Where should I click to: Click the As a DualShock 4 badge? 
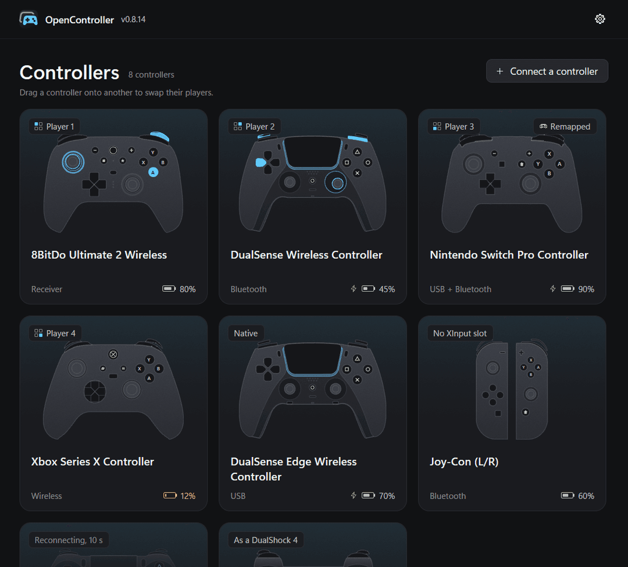266,540
